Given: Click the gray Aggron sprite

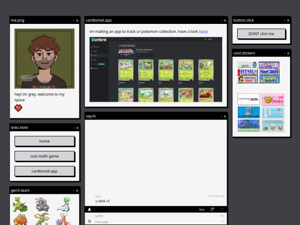Looking at the screenshot, I should pos(42,204).
